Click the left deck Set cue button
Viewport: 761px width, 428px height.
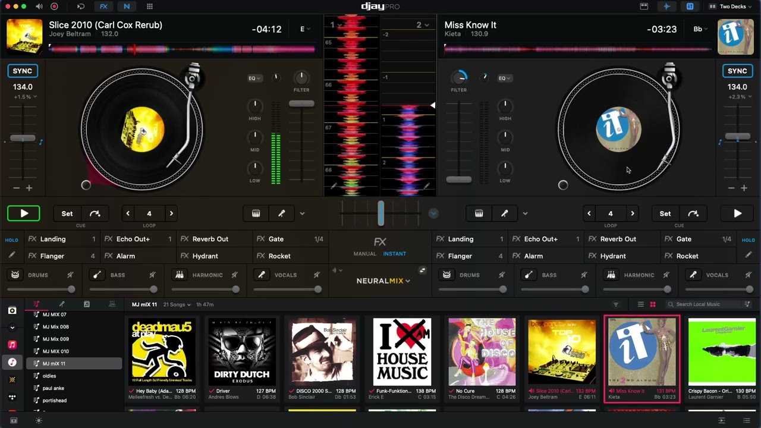(67, 213)
